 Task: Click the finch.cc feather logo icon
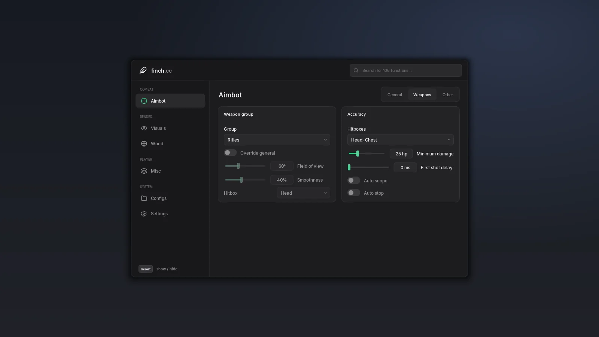(x=143, y=70)
